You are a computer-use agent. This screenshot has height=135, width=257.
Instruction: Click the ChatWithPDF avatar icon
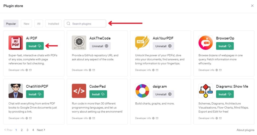point(16,91)
